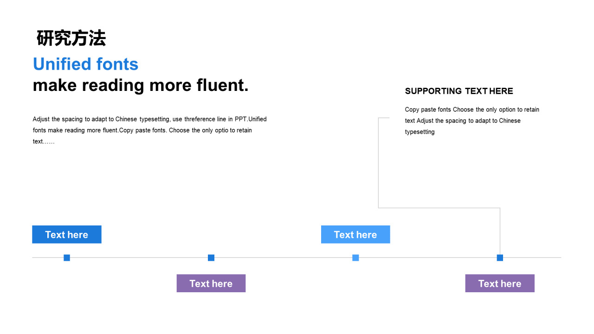Click the left purple 'Text here' label
This screenshot has height=334, width=594.
coord(211,283)
